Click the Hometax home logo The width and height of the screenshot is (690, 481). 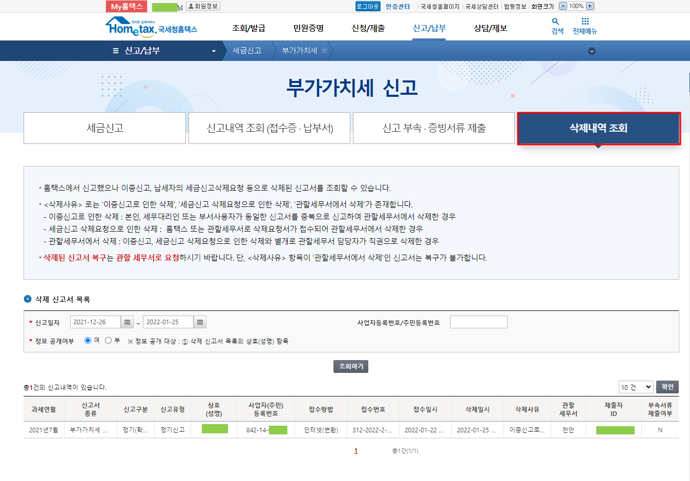coord(151,27)
